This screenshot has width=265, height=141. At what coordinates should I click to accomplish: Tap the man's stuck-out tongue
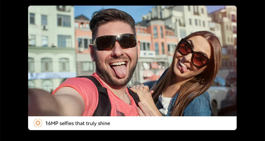pos(121,71)
